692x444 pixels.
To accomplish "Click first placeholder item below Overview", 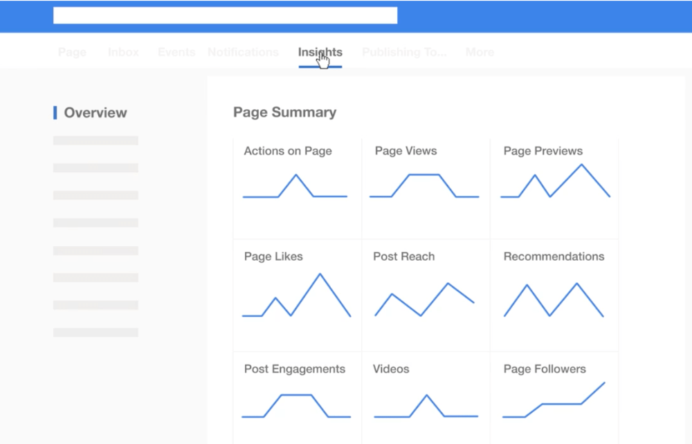I will tap(95, 140).
